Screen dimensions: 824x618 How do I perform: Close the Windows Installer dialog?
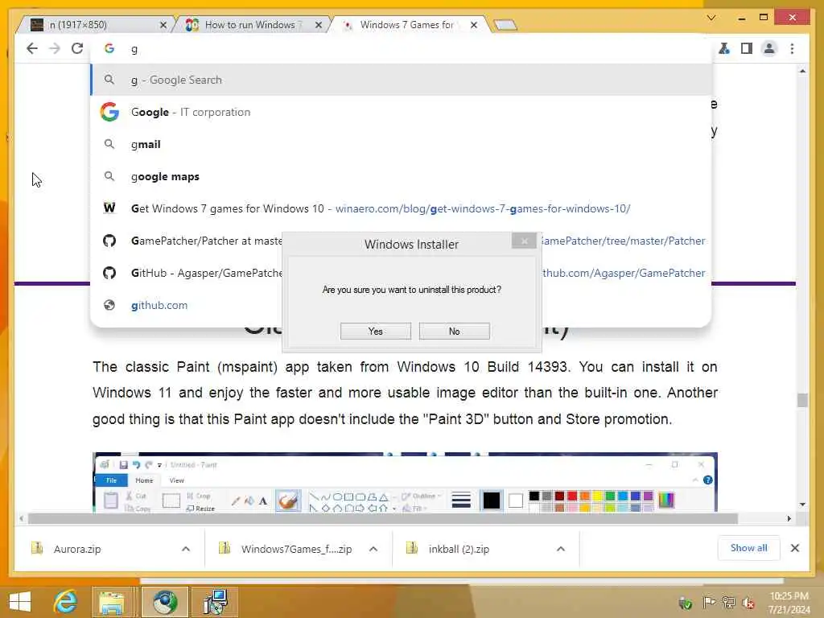click(524, 241)
